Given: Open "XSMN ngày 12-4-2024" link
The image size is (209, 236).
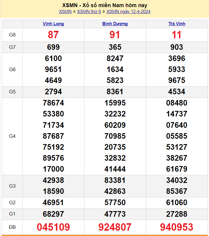Looking at the screenshot, I should (x=128, y=12).
